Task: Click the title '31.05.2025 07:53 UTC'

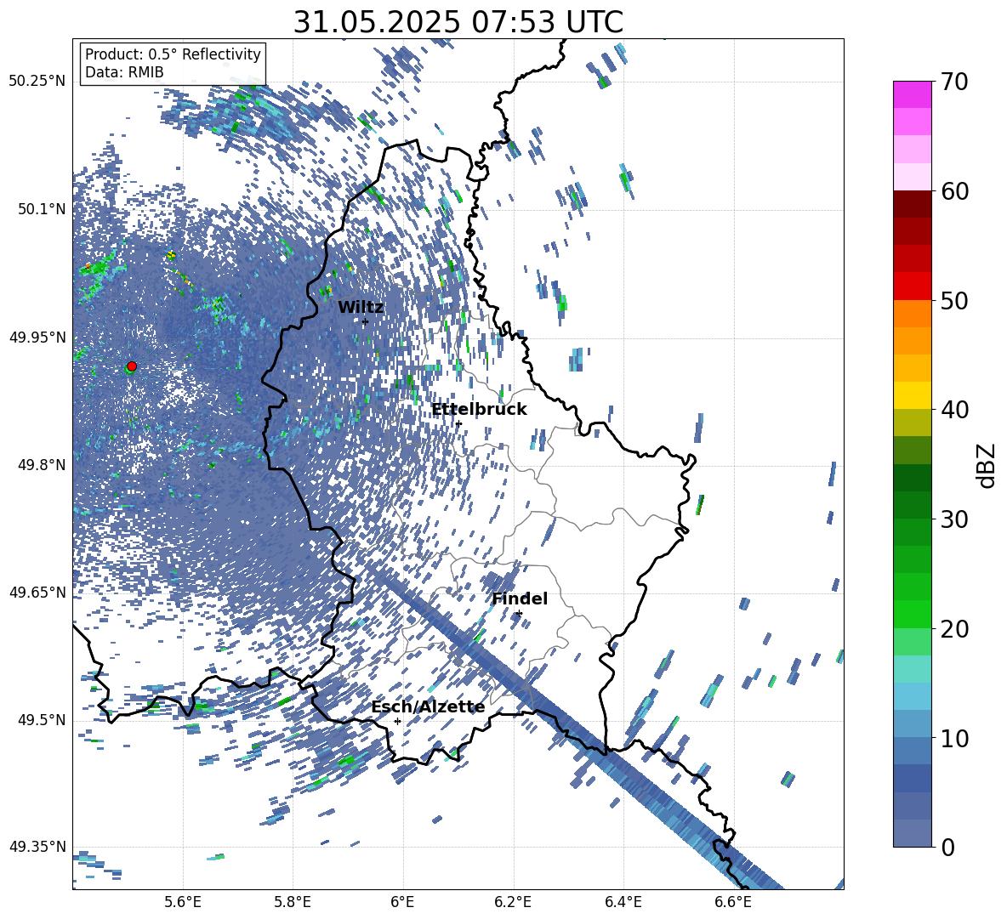Action: (x=458, y=22)
